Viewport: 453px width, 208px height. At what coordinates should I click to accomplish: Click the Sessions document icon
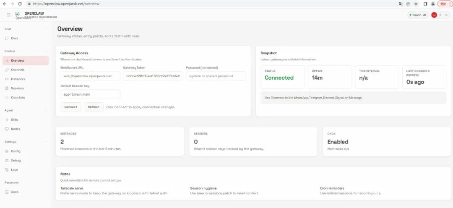tap(7, 88)
